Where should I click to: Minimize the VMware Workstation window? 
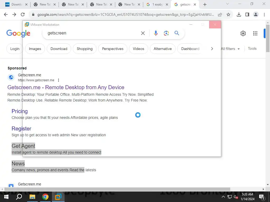191,24
